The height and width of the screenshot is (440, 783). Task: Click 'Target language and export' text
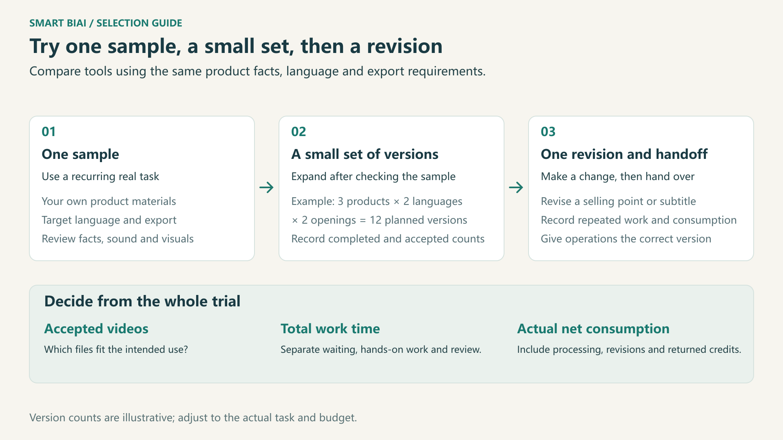(x=109, y=220)
